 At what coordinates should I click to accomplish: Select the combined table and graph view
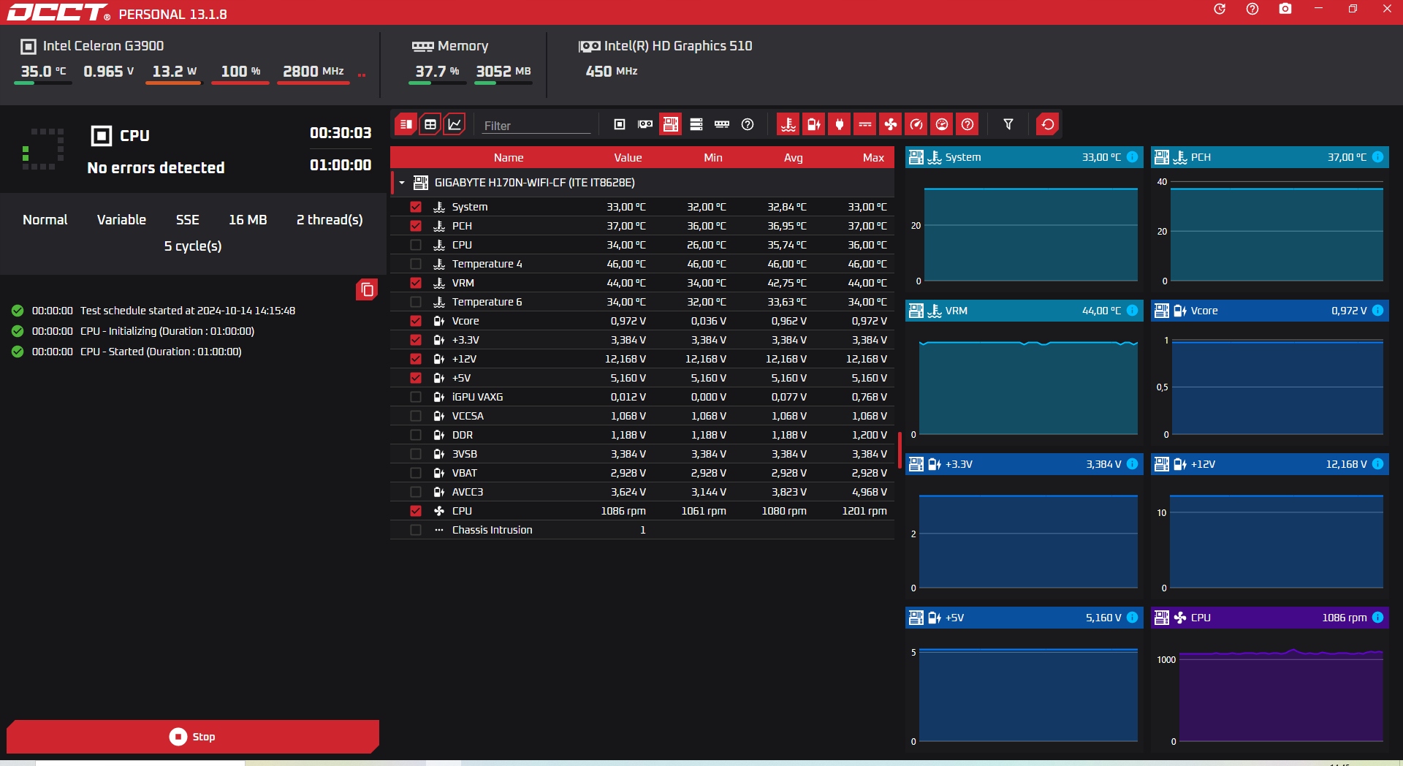[406, 124]
